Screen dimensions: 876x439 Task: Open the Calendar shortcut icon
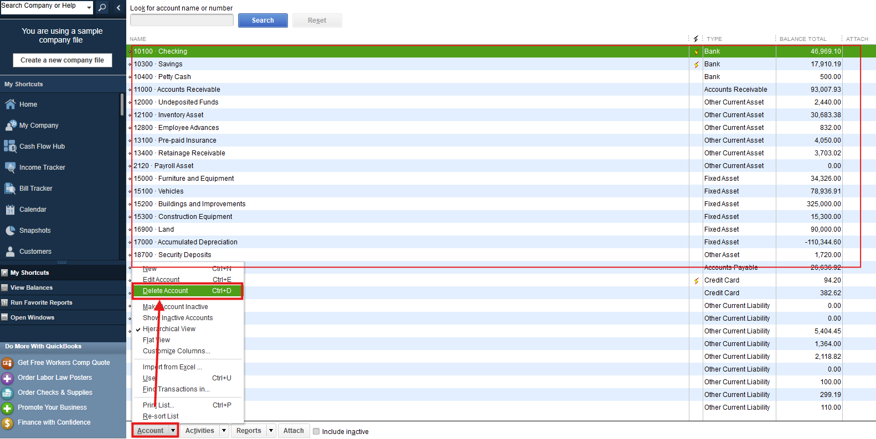10,210
